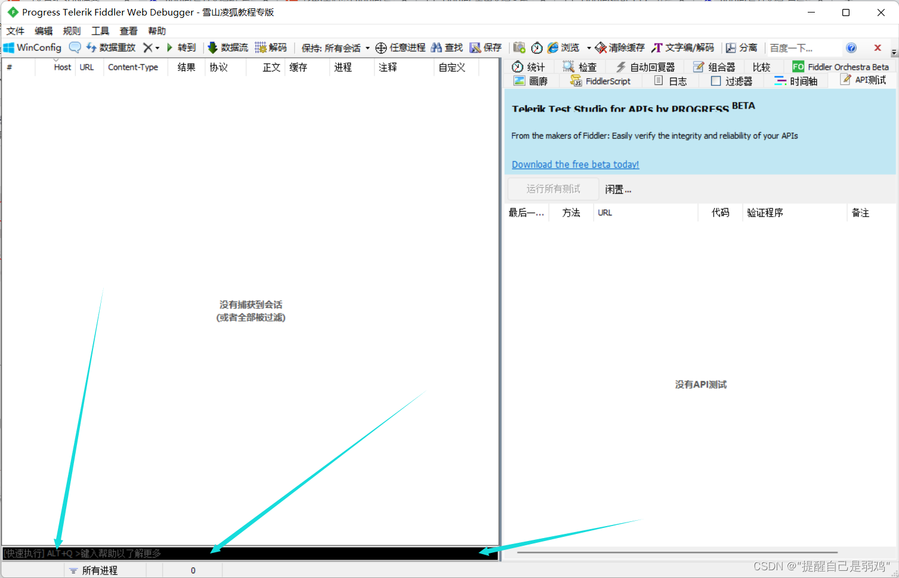Click the 数据重放 replay button
The height and width of the screenshot is (578, 899).
111,48
